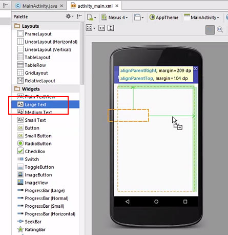Select GridLayout in the Palette
228x235 pixels.
(46, 73)
